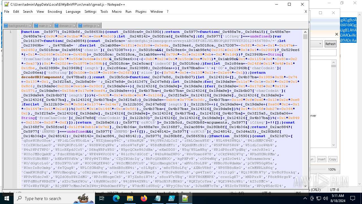362x204 pixels.
Task: Click Copy in the background window
Action: click(333, 159)
